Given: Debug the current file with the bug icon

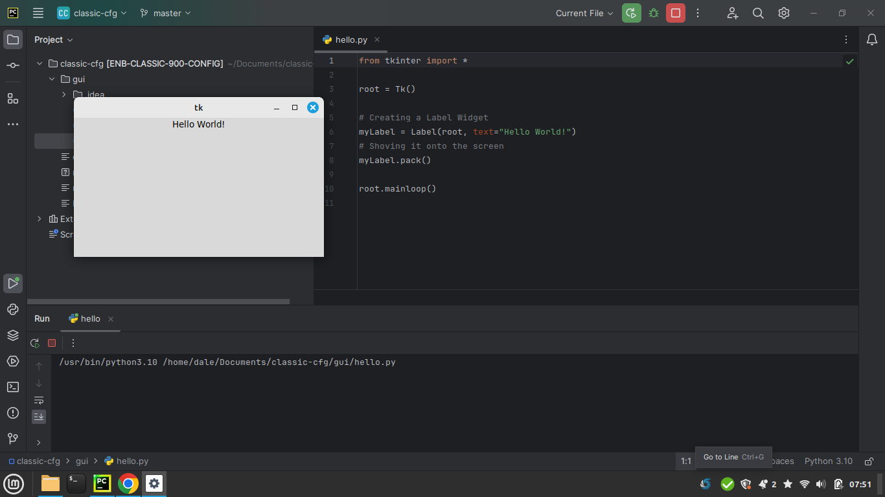Looking at the screenshot, I should [654, 12].
